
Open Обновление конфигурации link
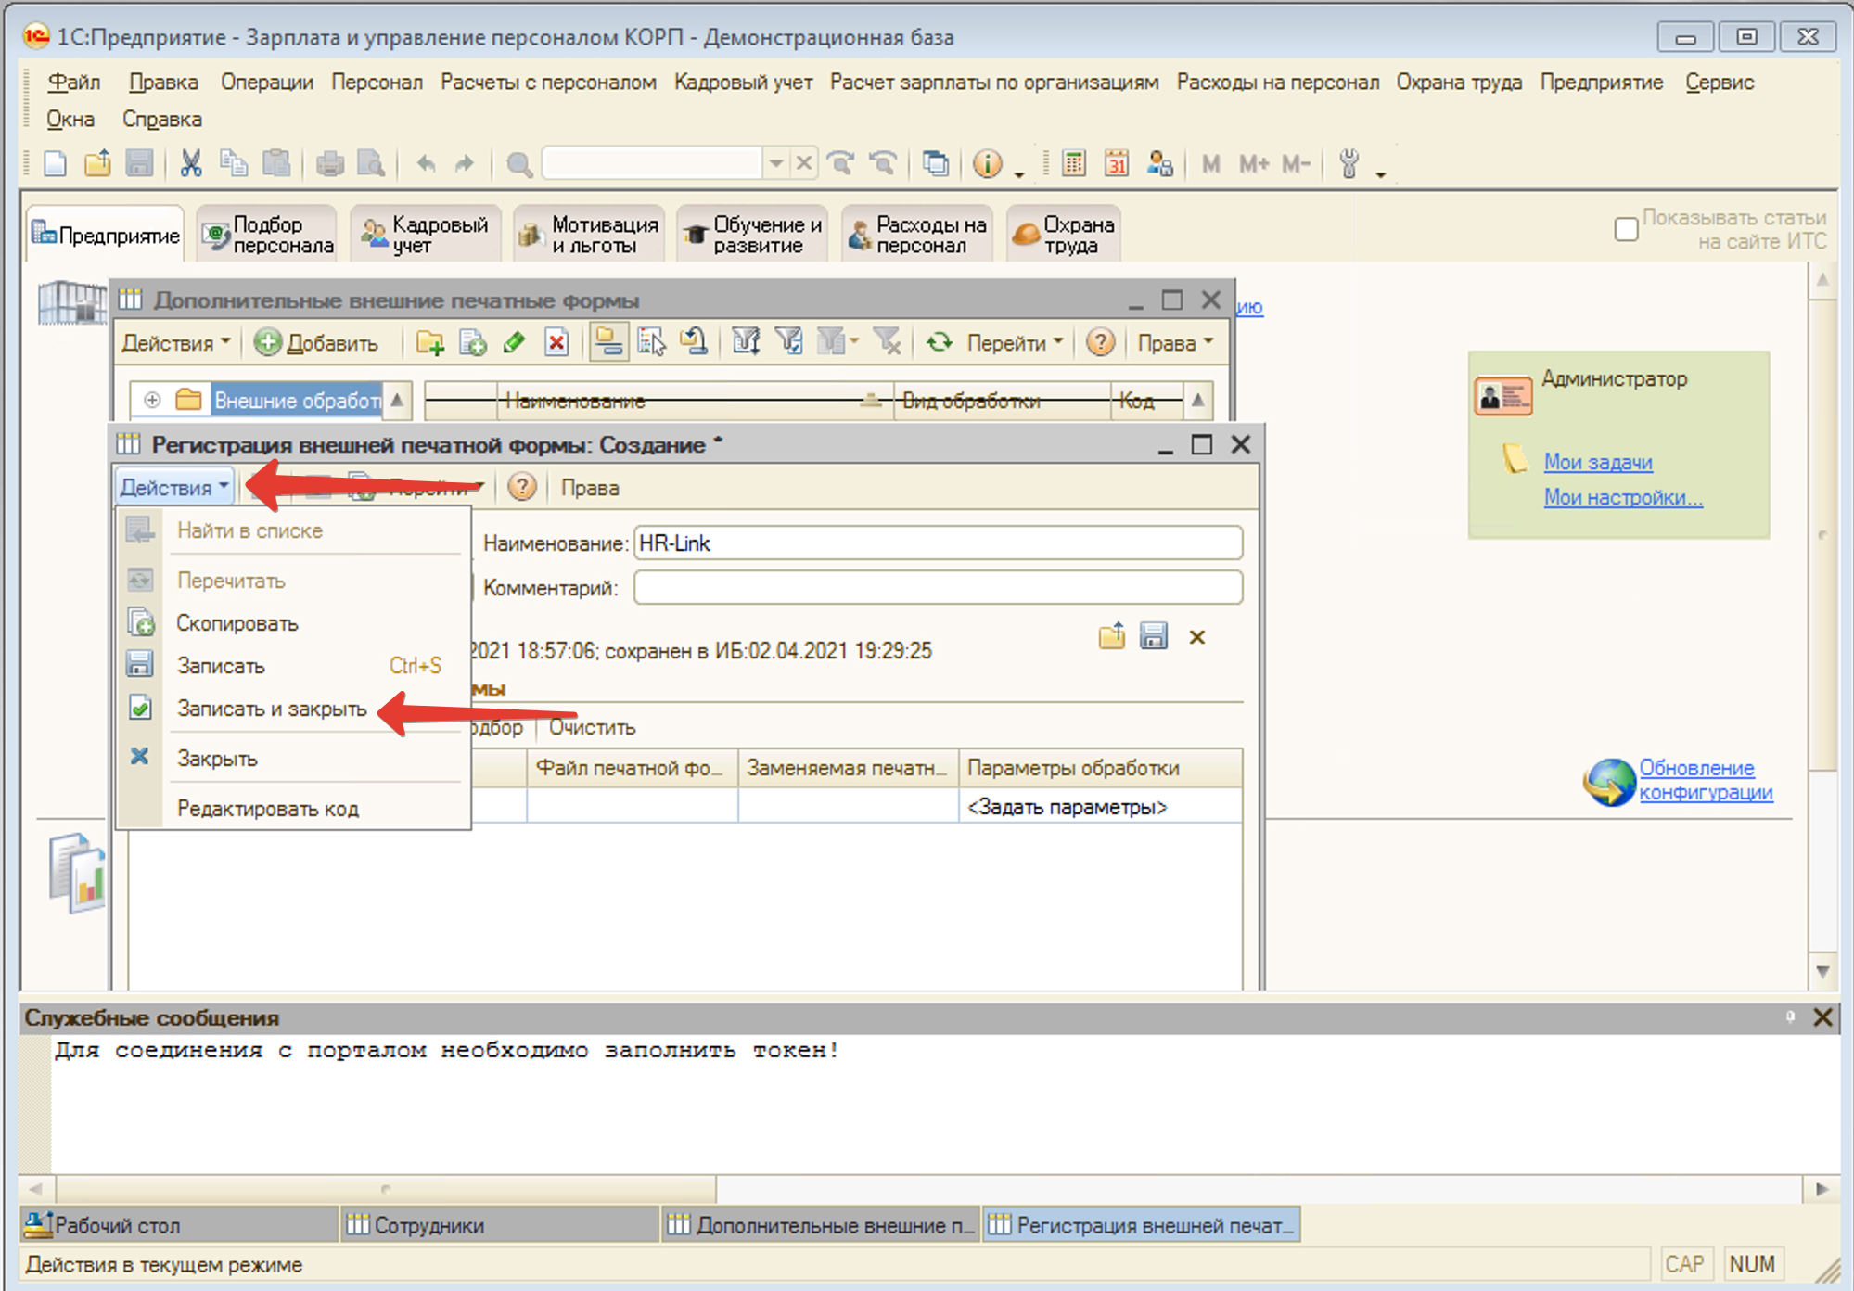pyautogui.click(x=1706, y=780)
